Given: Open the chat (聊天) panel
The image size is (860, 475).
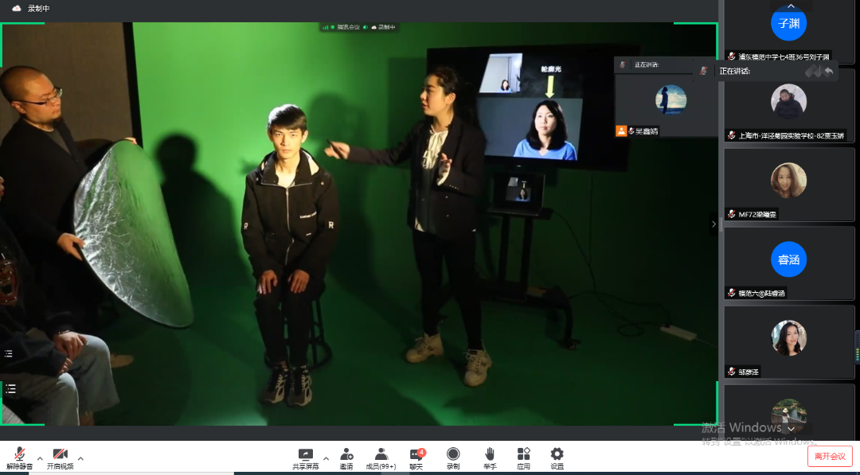Looking at the screenshot, I should (416, 458).
